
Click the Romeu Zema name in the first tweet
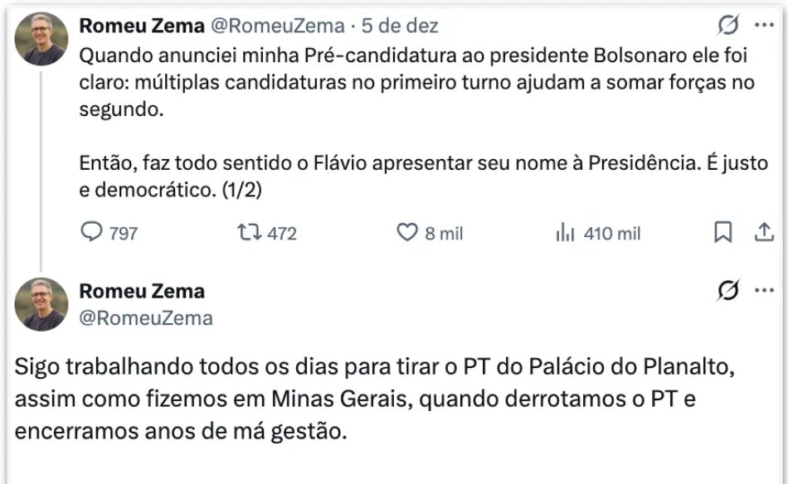click(142, 26)
